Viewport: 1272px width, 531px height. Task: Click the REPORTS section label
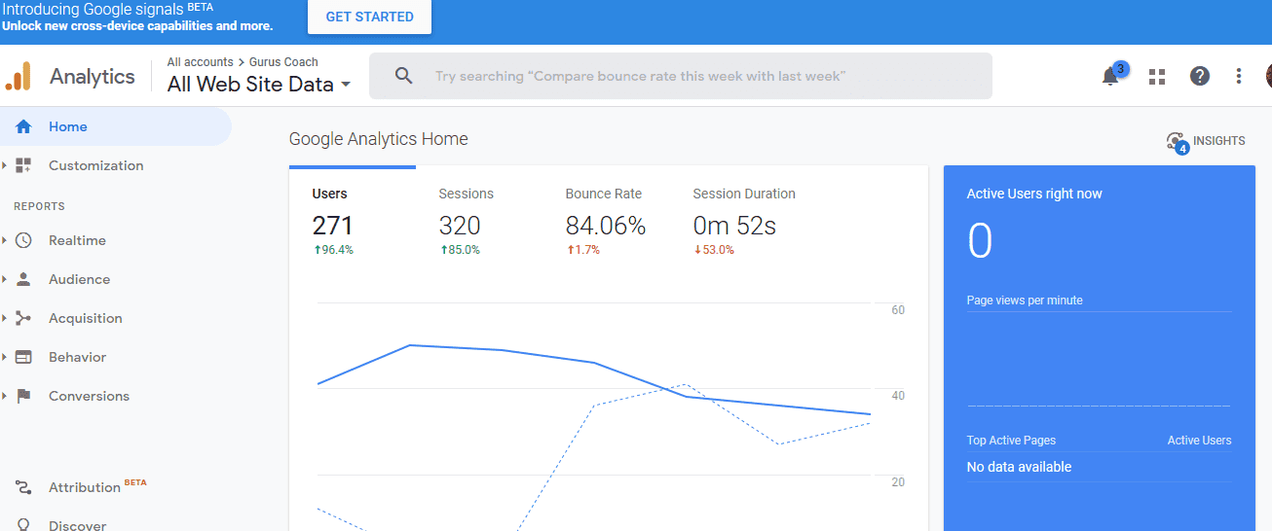[x=39, y=206]
